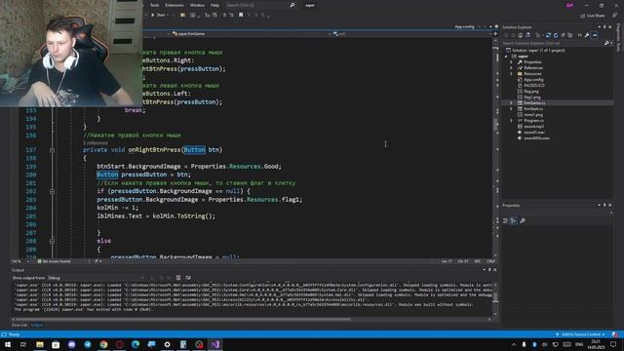Click the highlighted Button type on line 197
This screenshot has height=351, width=624.
pos(194,149)
